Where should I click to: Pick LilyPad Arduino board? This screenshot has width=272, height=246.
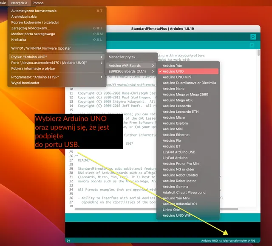pyautogui.click(x=188, y=158)
